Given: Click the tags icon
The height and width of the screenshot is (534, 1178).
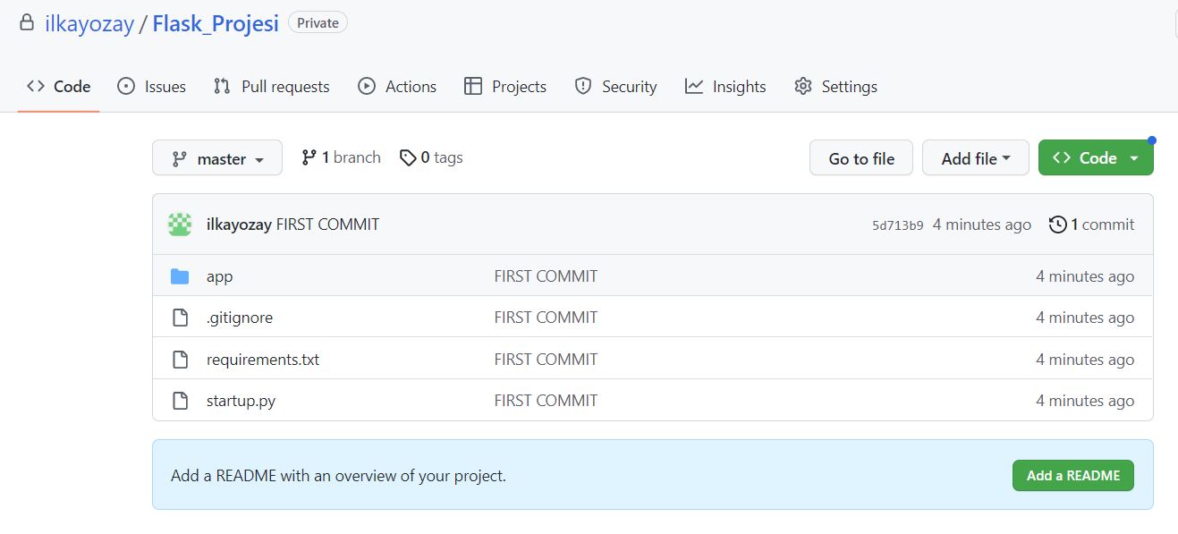Looking at the screenshot, I should (x=408, y=157).
